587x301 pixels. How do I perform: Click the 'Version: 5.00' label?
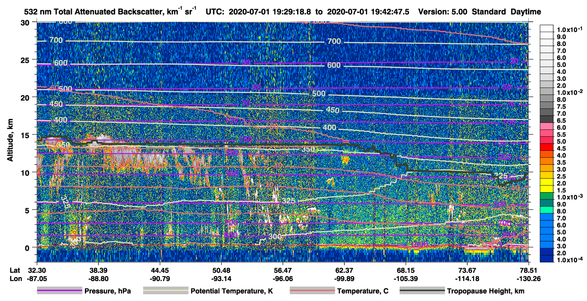(443, 12)
